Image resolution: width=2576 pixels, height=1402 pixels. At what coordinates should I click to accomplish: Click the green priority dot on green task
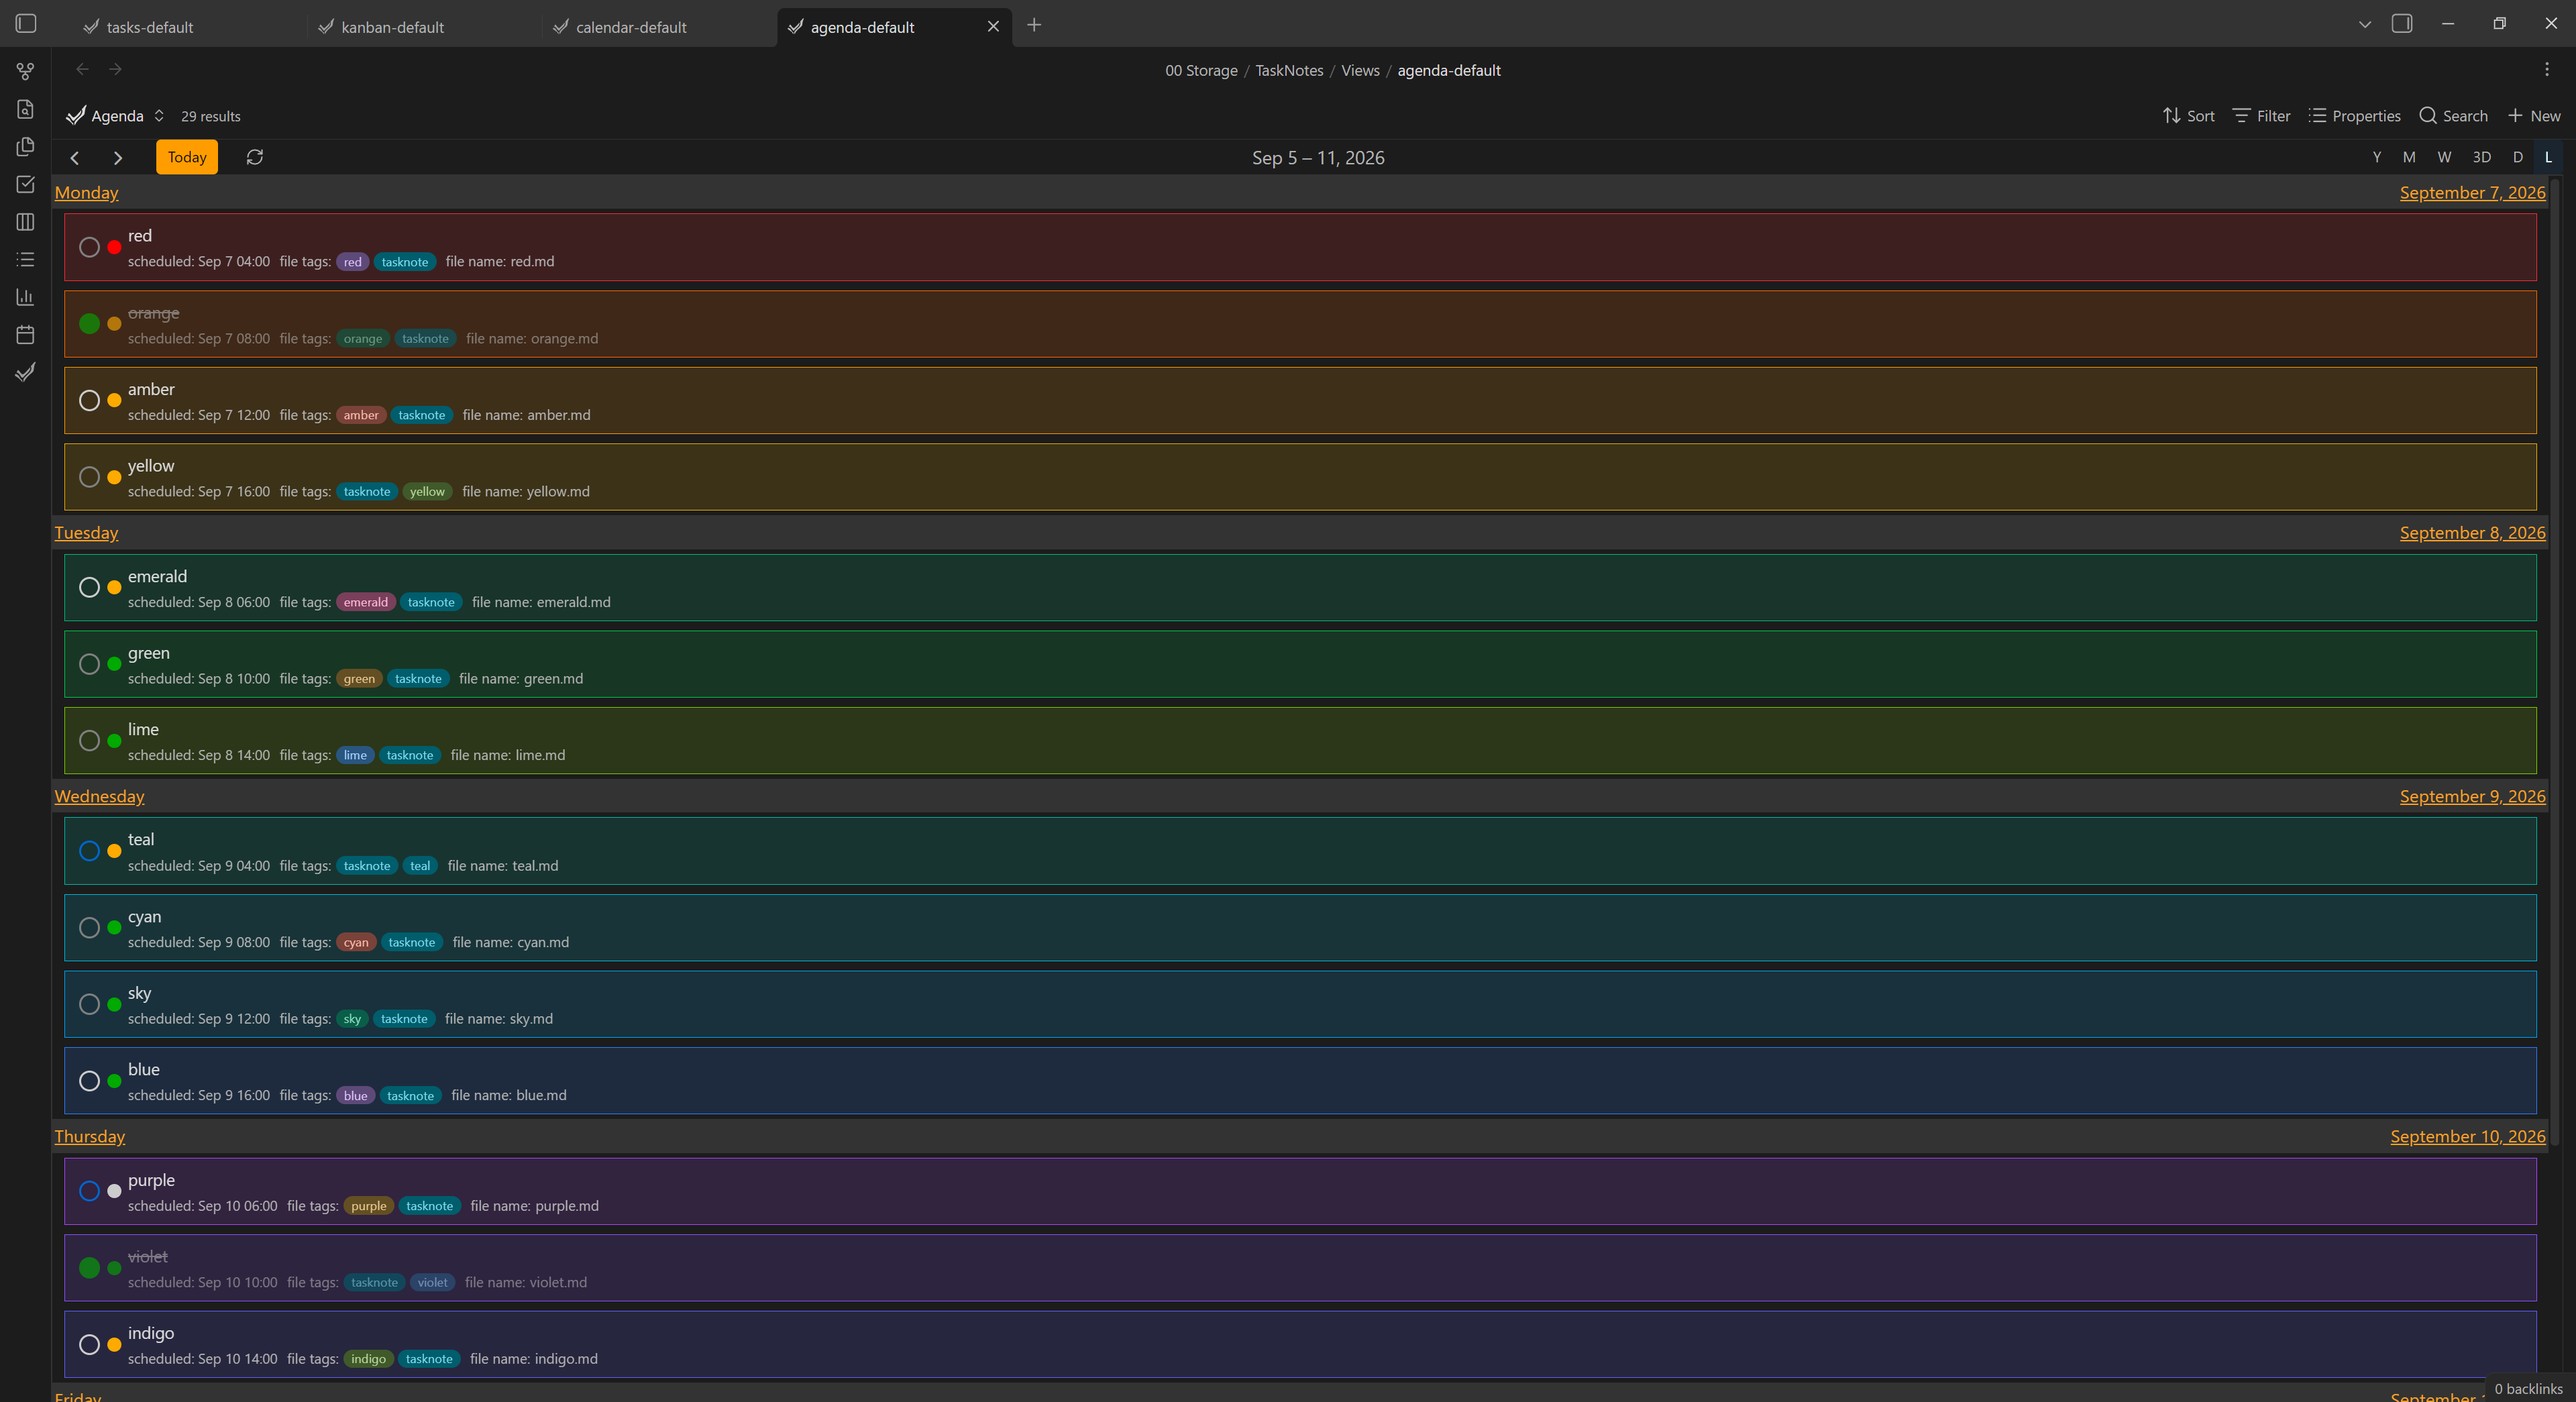[x=114, y=664]
